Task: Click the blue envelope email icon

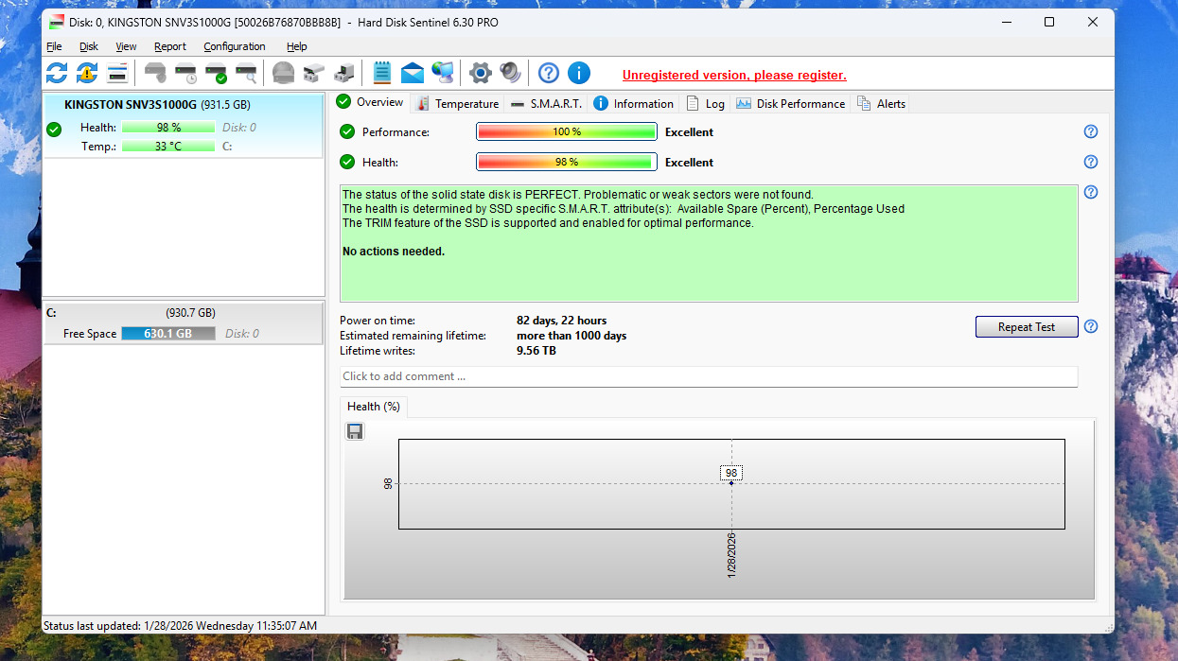Action: coord(413,73)
